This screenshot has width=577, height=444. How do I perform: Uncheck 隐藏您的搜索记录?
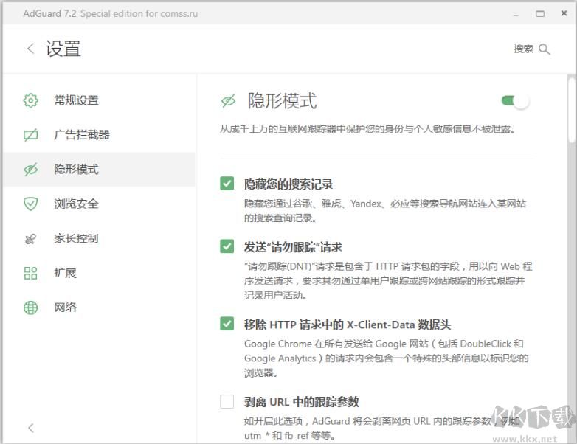227,184
